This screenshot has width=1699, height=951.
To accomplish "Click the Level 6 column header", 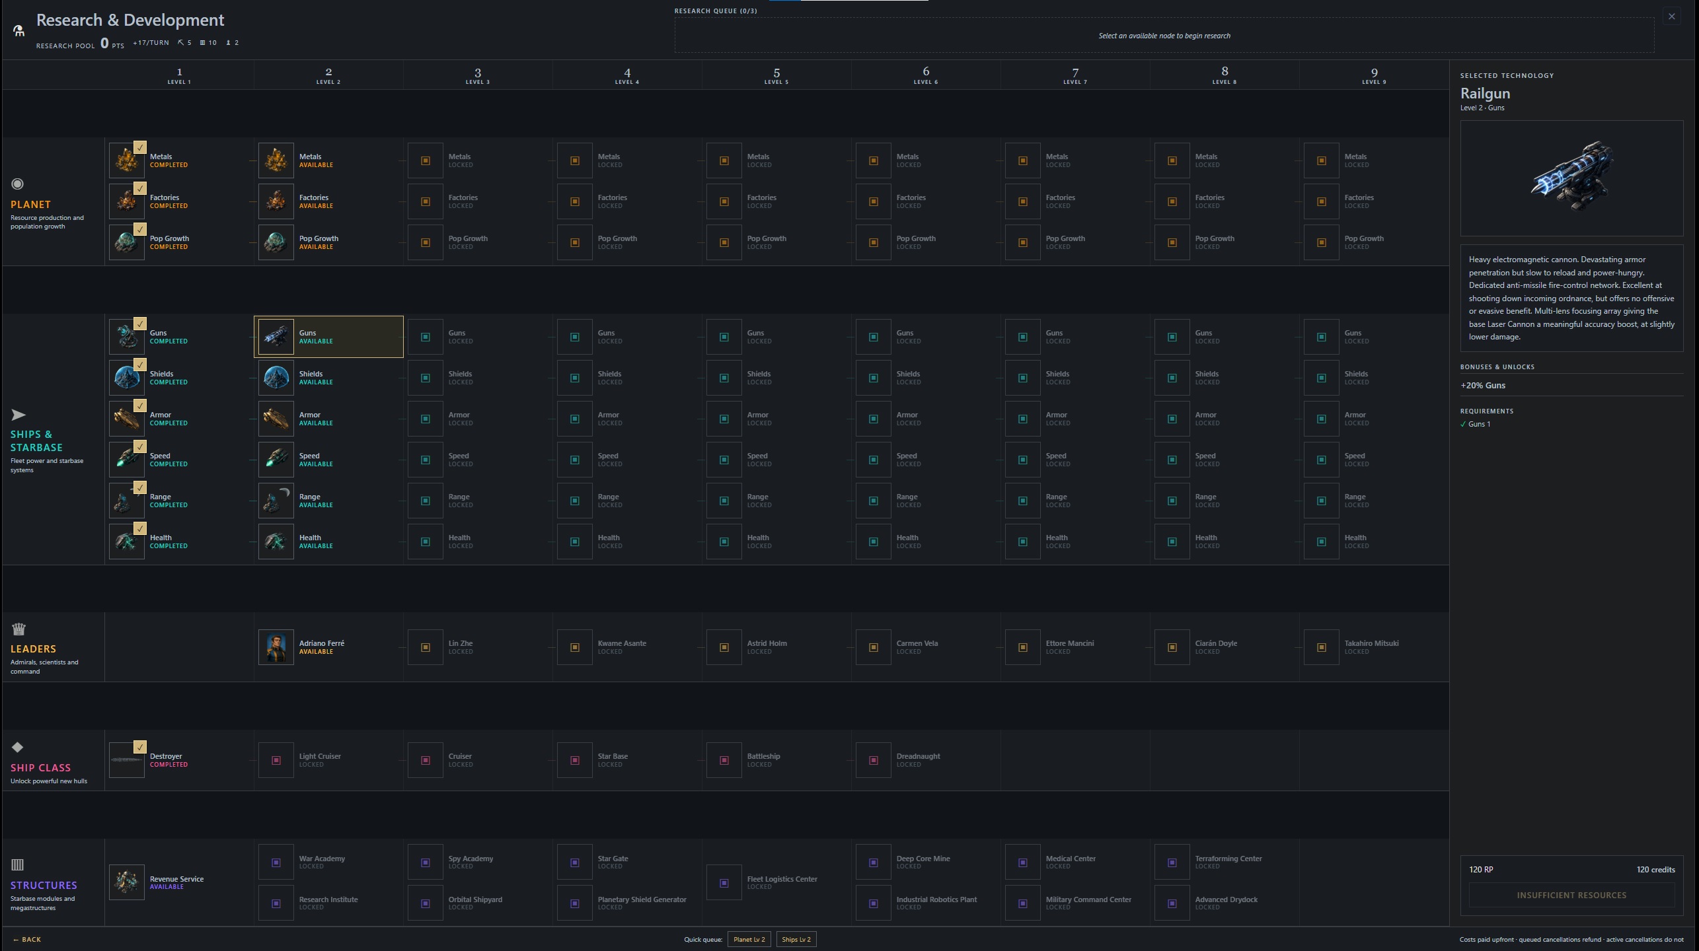I will point(925,75).
